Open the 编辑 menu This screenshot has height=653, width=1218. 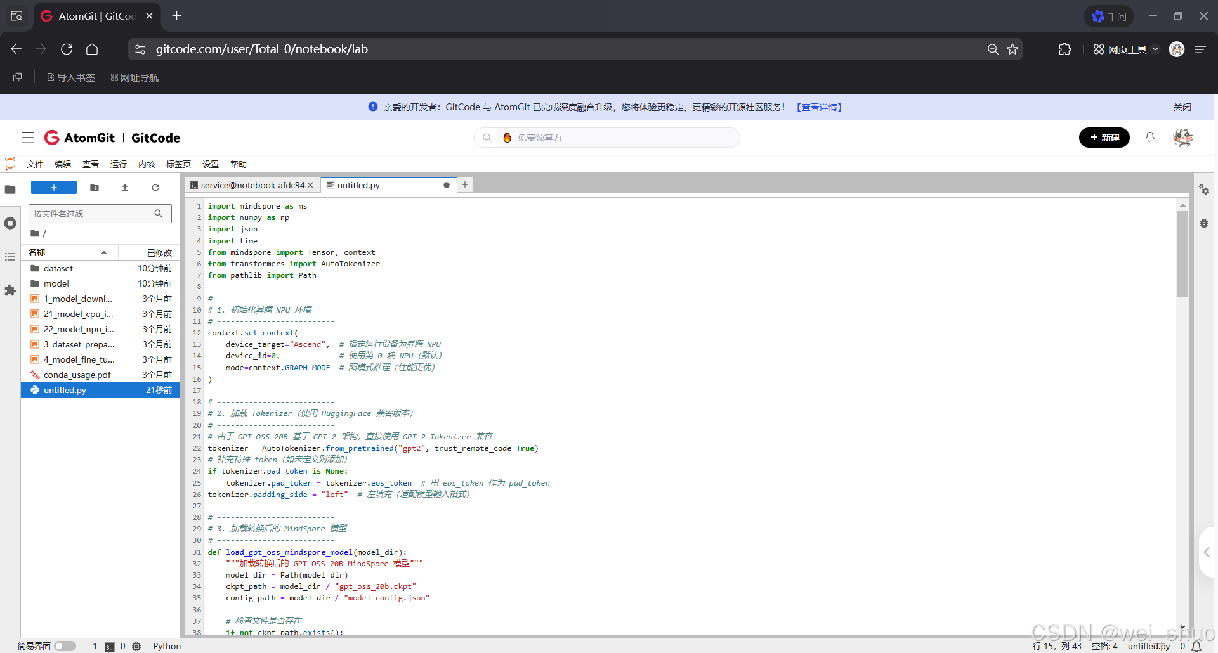[x=63, y=164]
